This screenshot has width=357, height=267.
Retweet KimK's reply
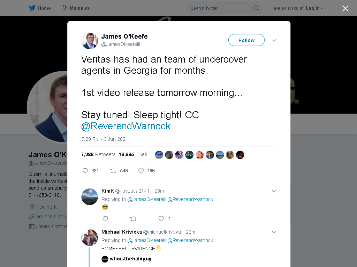(133, 219)
